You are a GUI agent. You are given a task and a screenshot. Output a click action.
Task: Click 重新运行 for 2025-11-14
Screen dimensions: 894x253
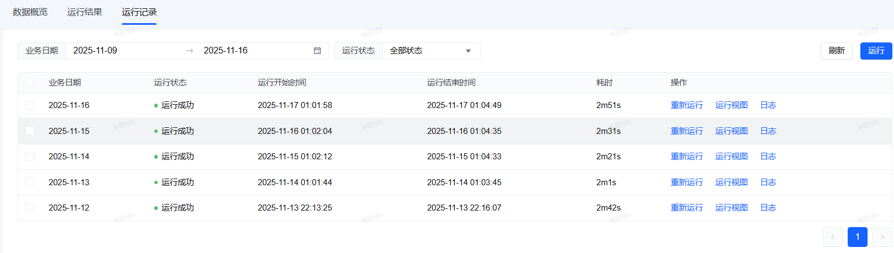687,157
